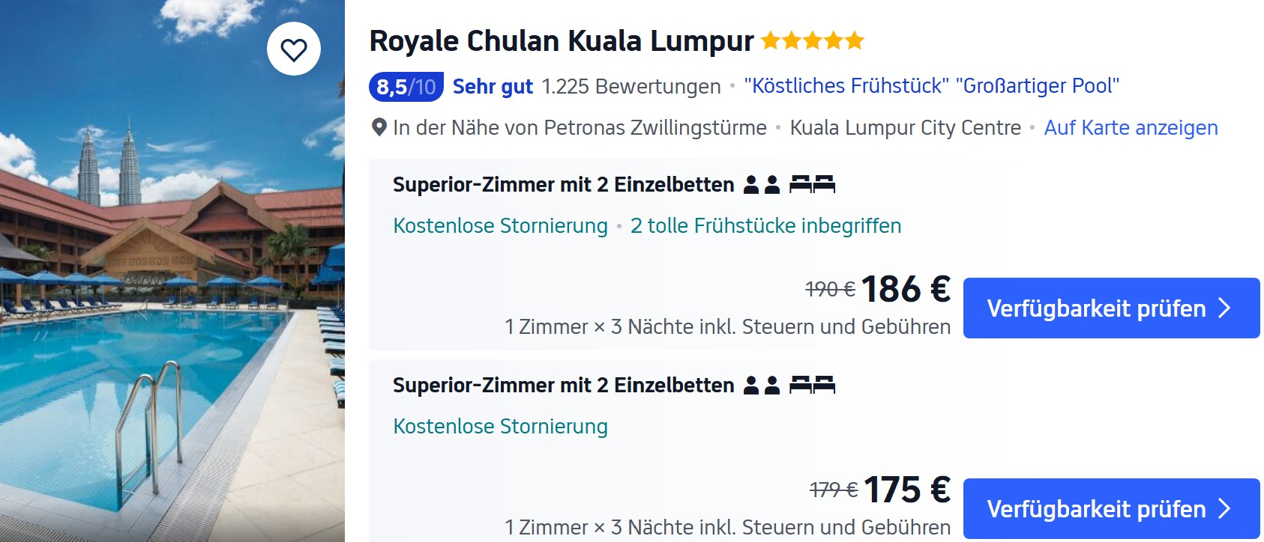The width and height of the screenshot is (1264, 542).
Task: Click twin beds icon in the 175 € offer
Action: point(812,385)
